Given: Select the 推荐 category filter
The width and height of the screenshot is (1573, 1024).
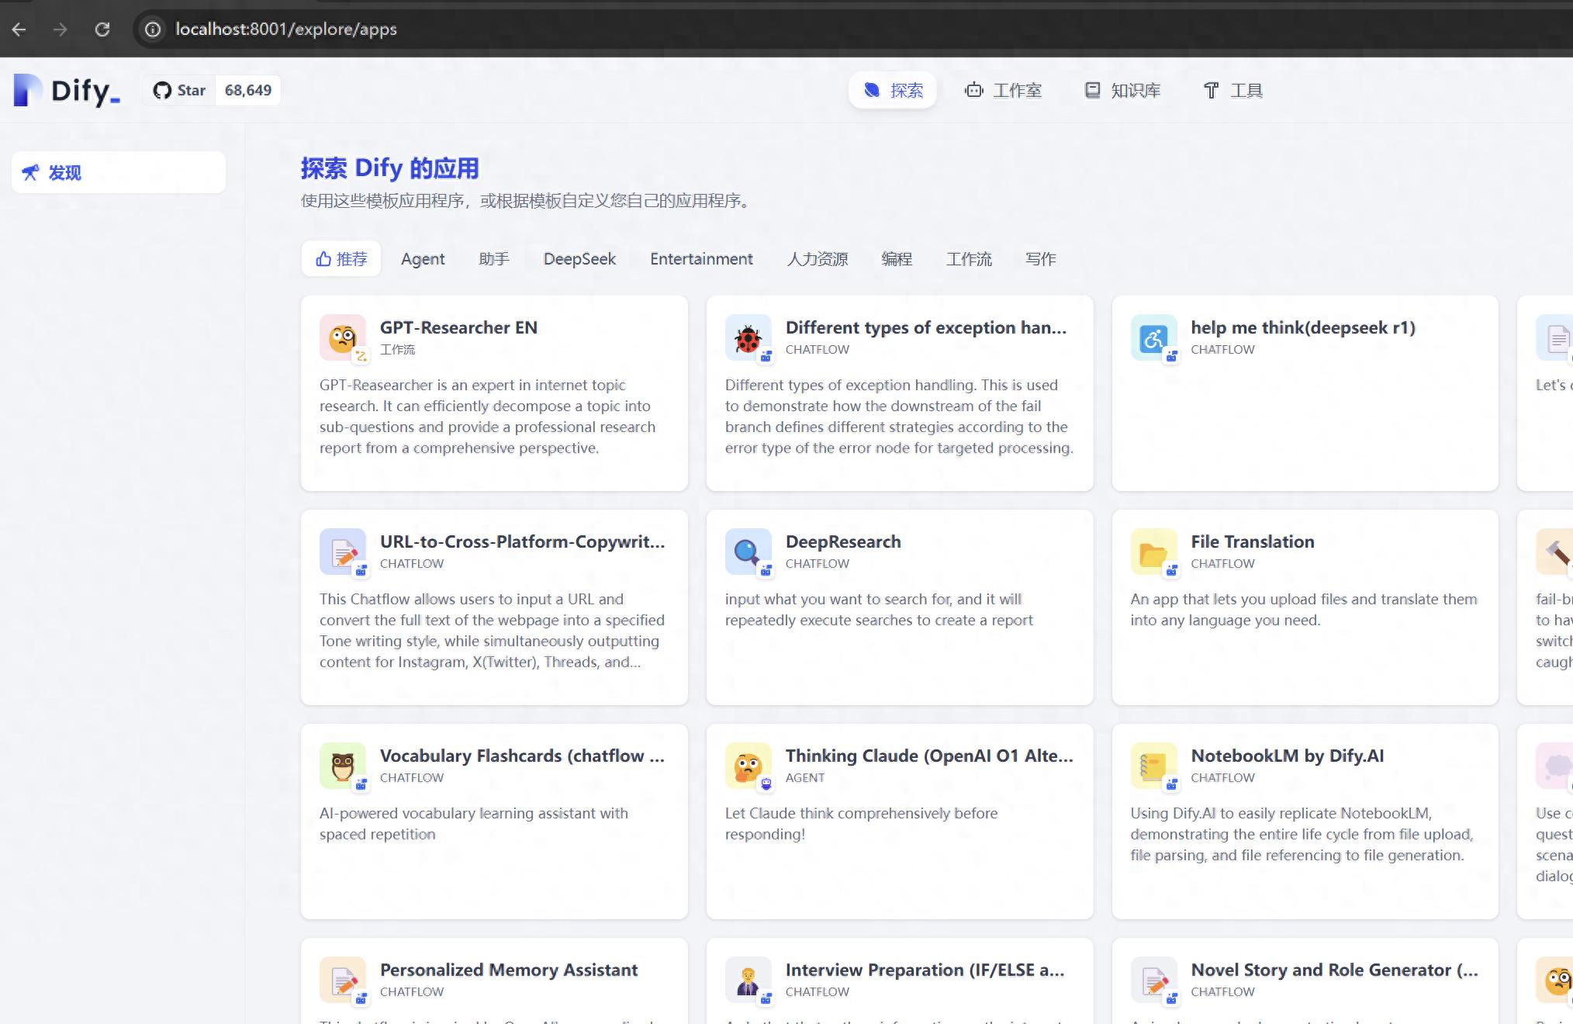Looking at the screenshot, I should [341, 259].
